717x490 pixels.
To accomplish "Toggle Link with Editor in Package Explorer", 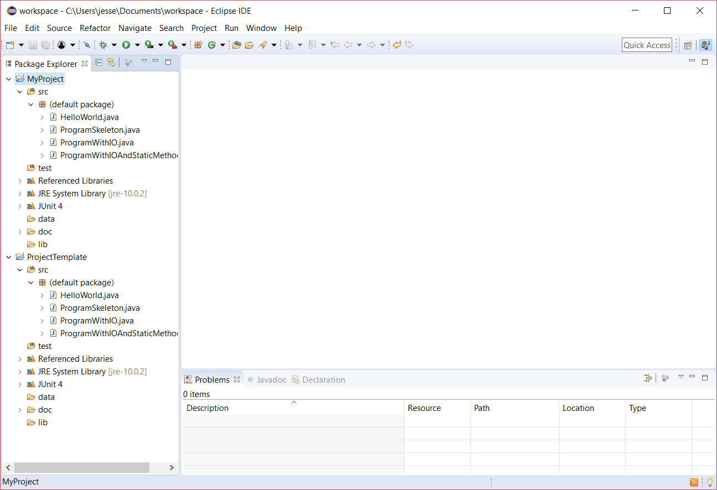I will tap(111, 62).
